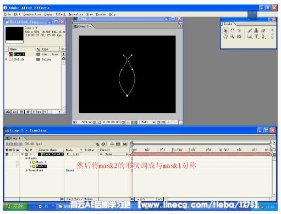Select the Zoom magnifier tool
The image size is (281, 214).
232,36
